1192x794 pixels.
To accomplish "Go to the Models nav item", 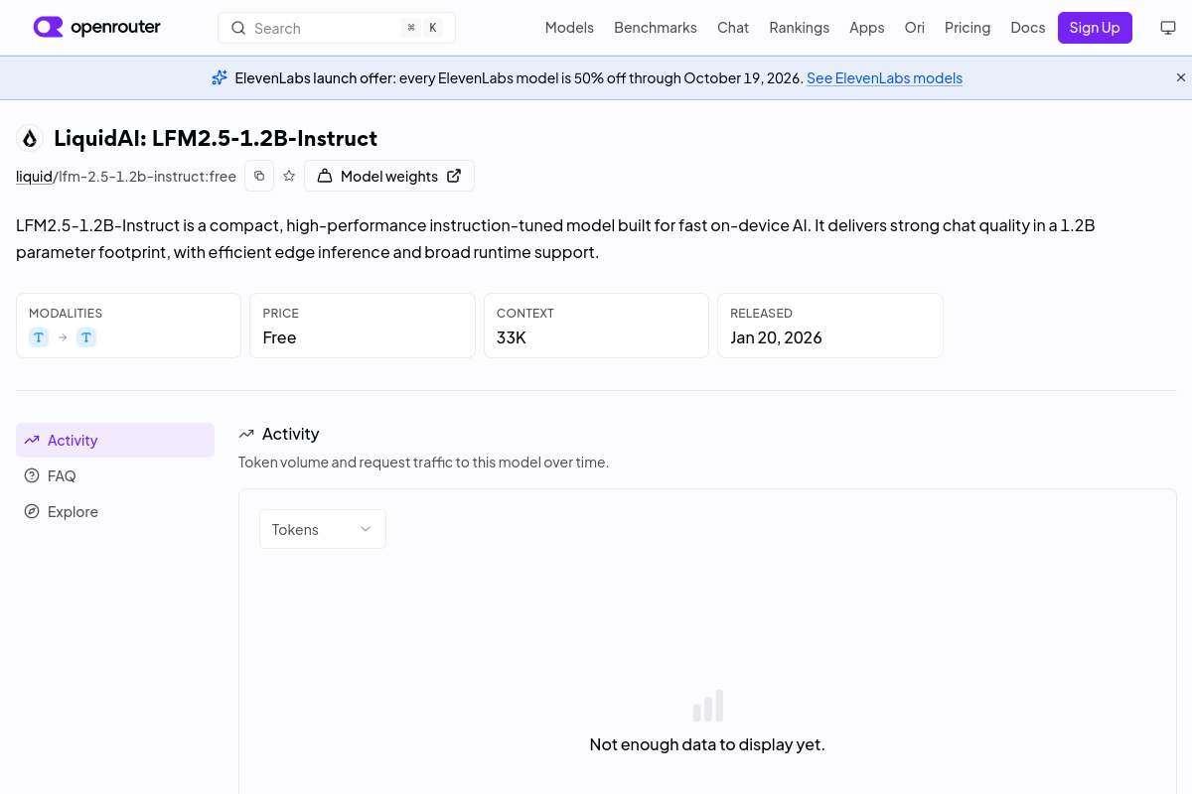I will point(569,28).
